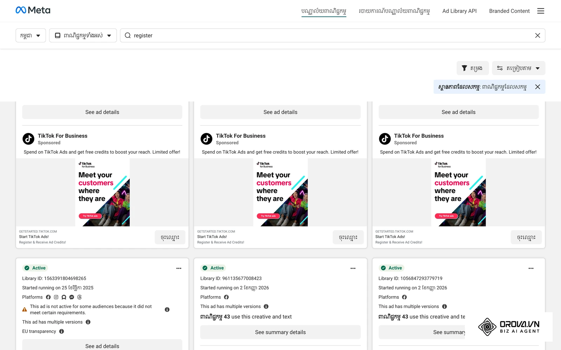Open TikTok For Business page name in right card
561x350 pixels.
coord(419,136)
